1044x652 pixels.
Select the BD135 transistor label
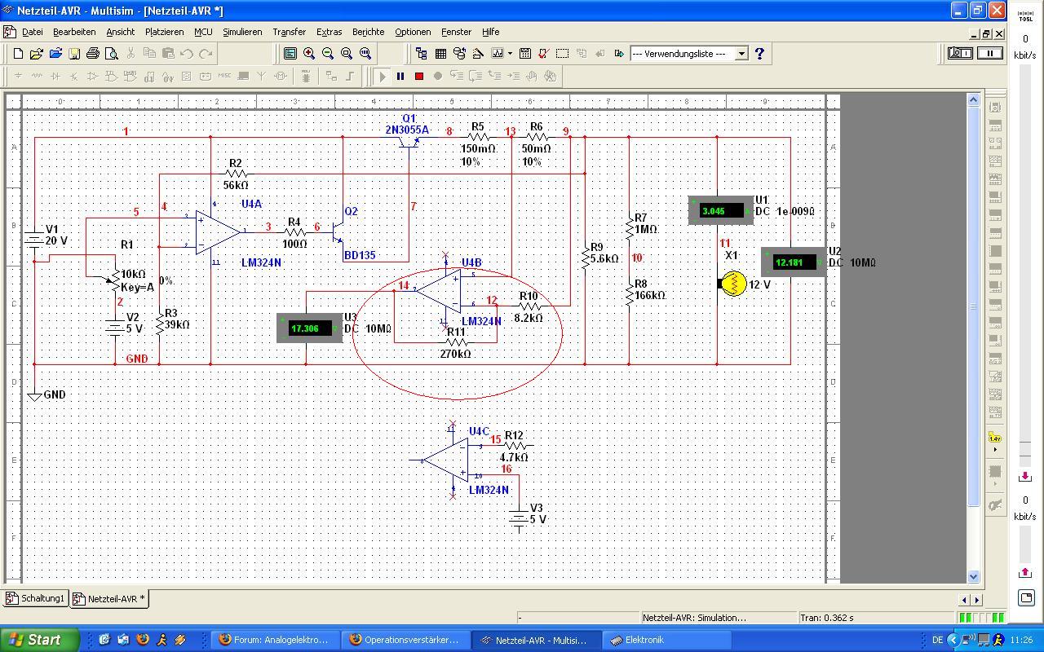[x=360, y=255]
